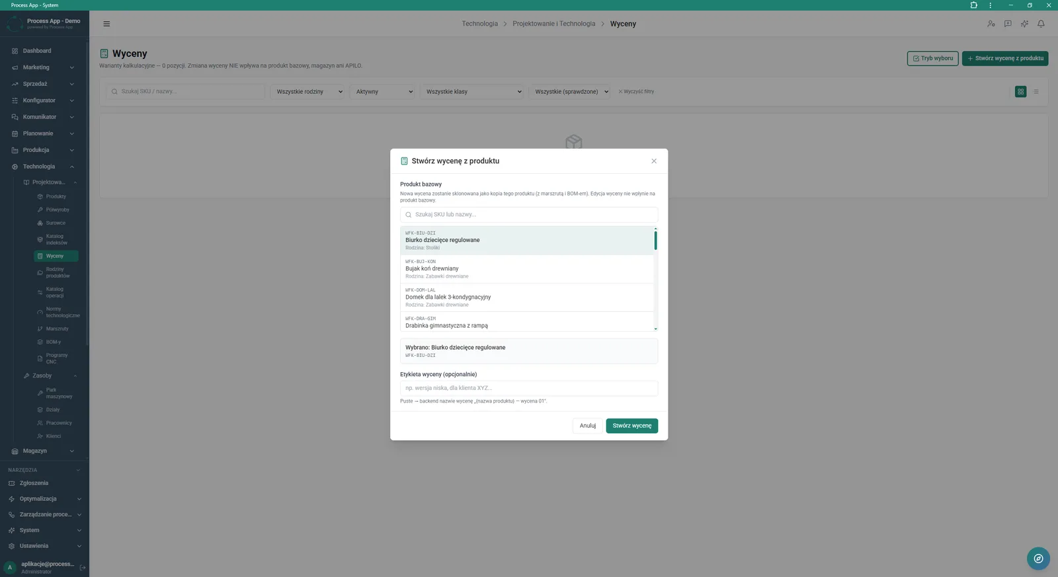Image resolution: width=1058 pixels, height=577 pixels.
Task: Expand the Zarządzanie procesami chevron
Action: click(79, 515)
